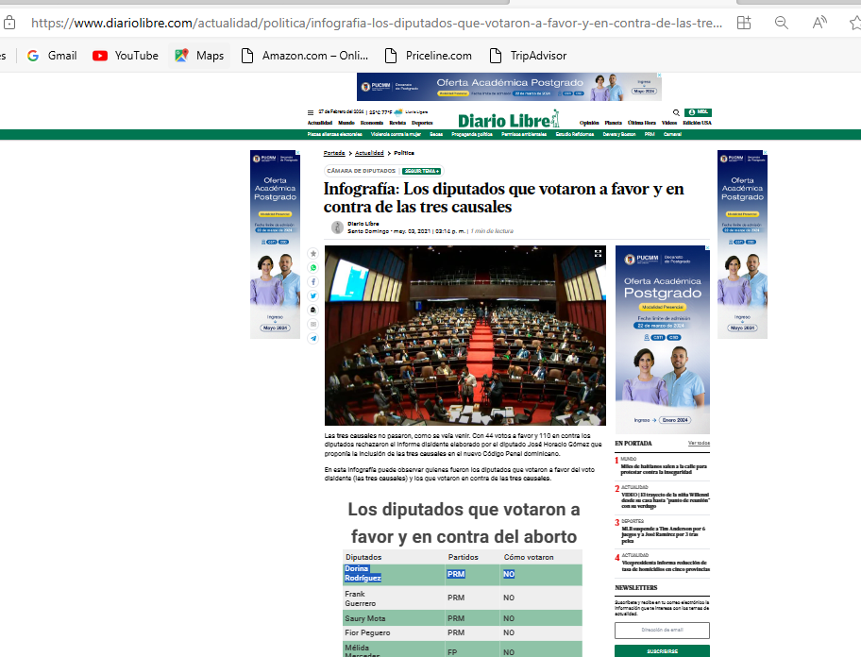861x657 pixels.
Task: Open the browser Read Aloud icon
Action: [x=819, y=23]
